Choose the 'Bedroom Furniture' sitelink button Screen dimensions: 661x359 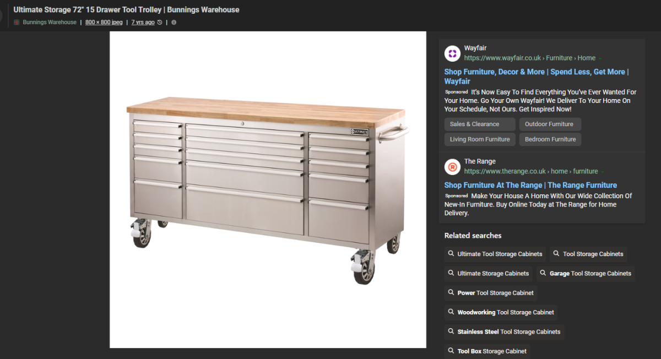pyautogui.click(x=550, y=139)
